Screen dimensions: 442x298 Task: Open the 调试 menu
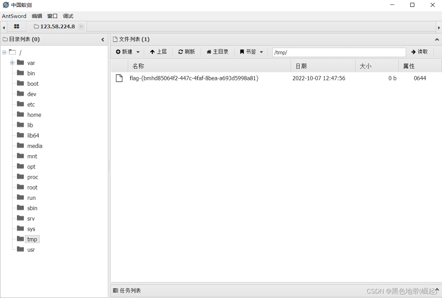(68, 16)
